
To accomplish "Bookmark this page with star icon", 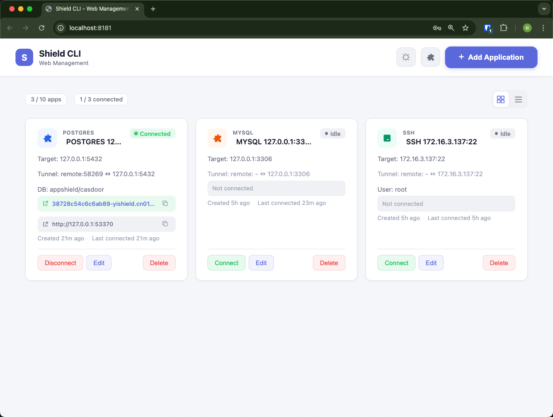I will click(465, 28).
